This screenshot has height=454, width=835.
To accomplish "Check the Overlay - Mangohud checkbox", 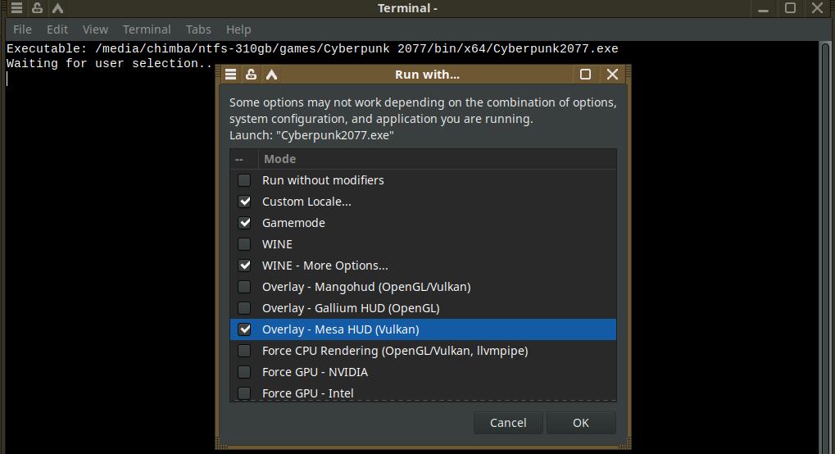I will click(x=244, y=287).
